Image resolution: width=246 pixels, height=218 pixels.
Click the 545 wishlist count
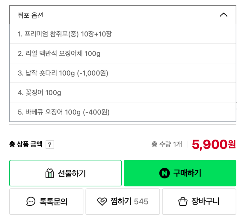[141, 201]
